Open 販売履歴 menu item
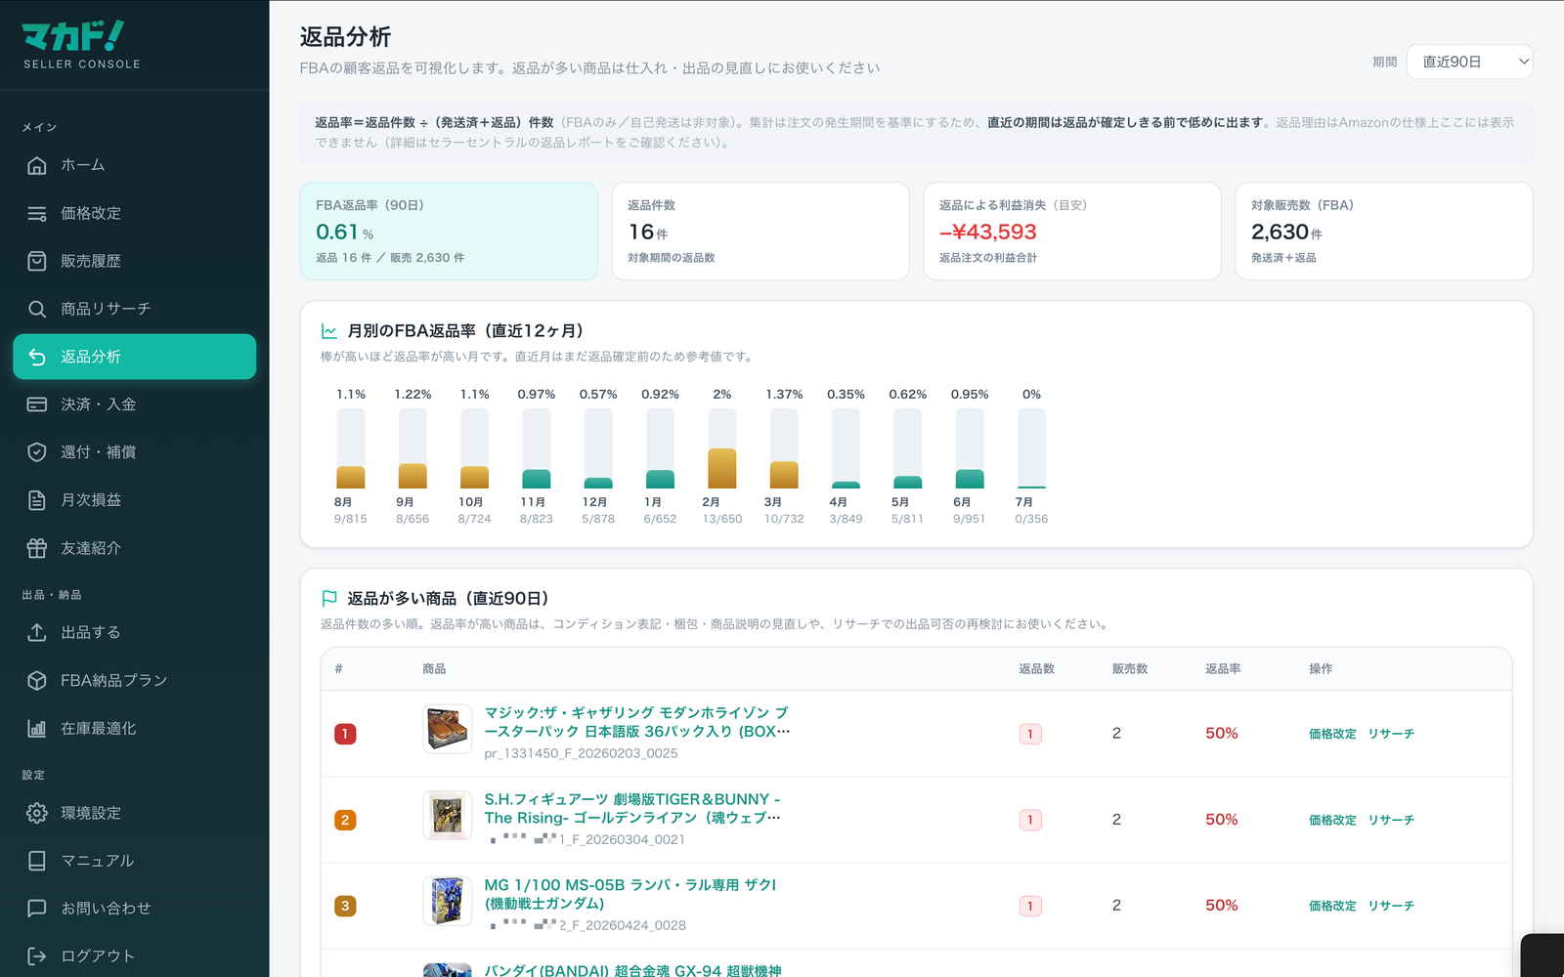 coord(135,261)
